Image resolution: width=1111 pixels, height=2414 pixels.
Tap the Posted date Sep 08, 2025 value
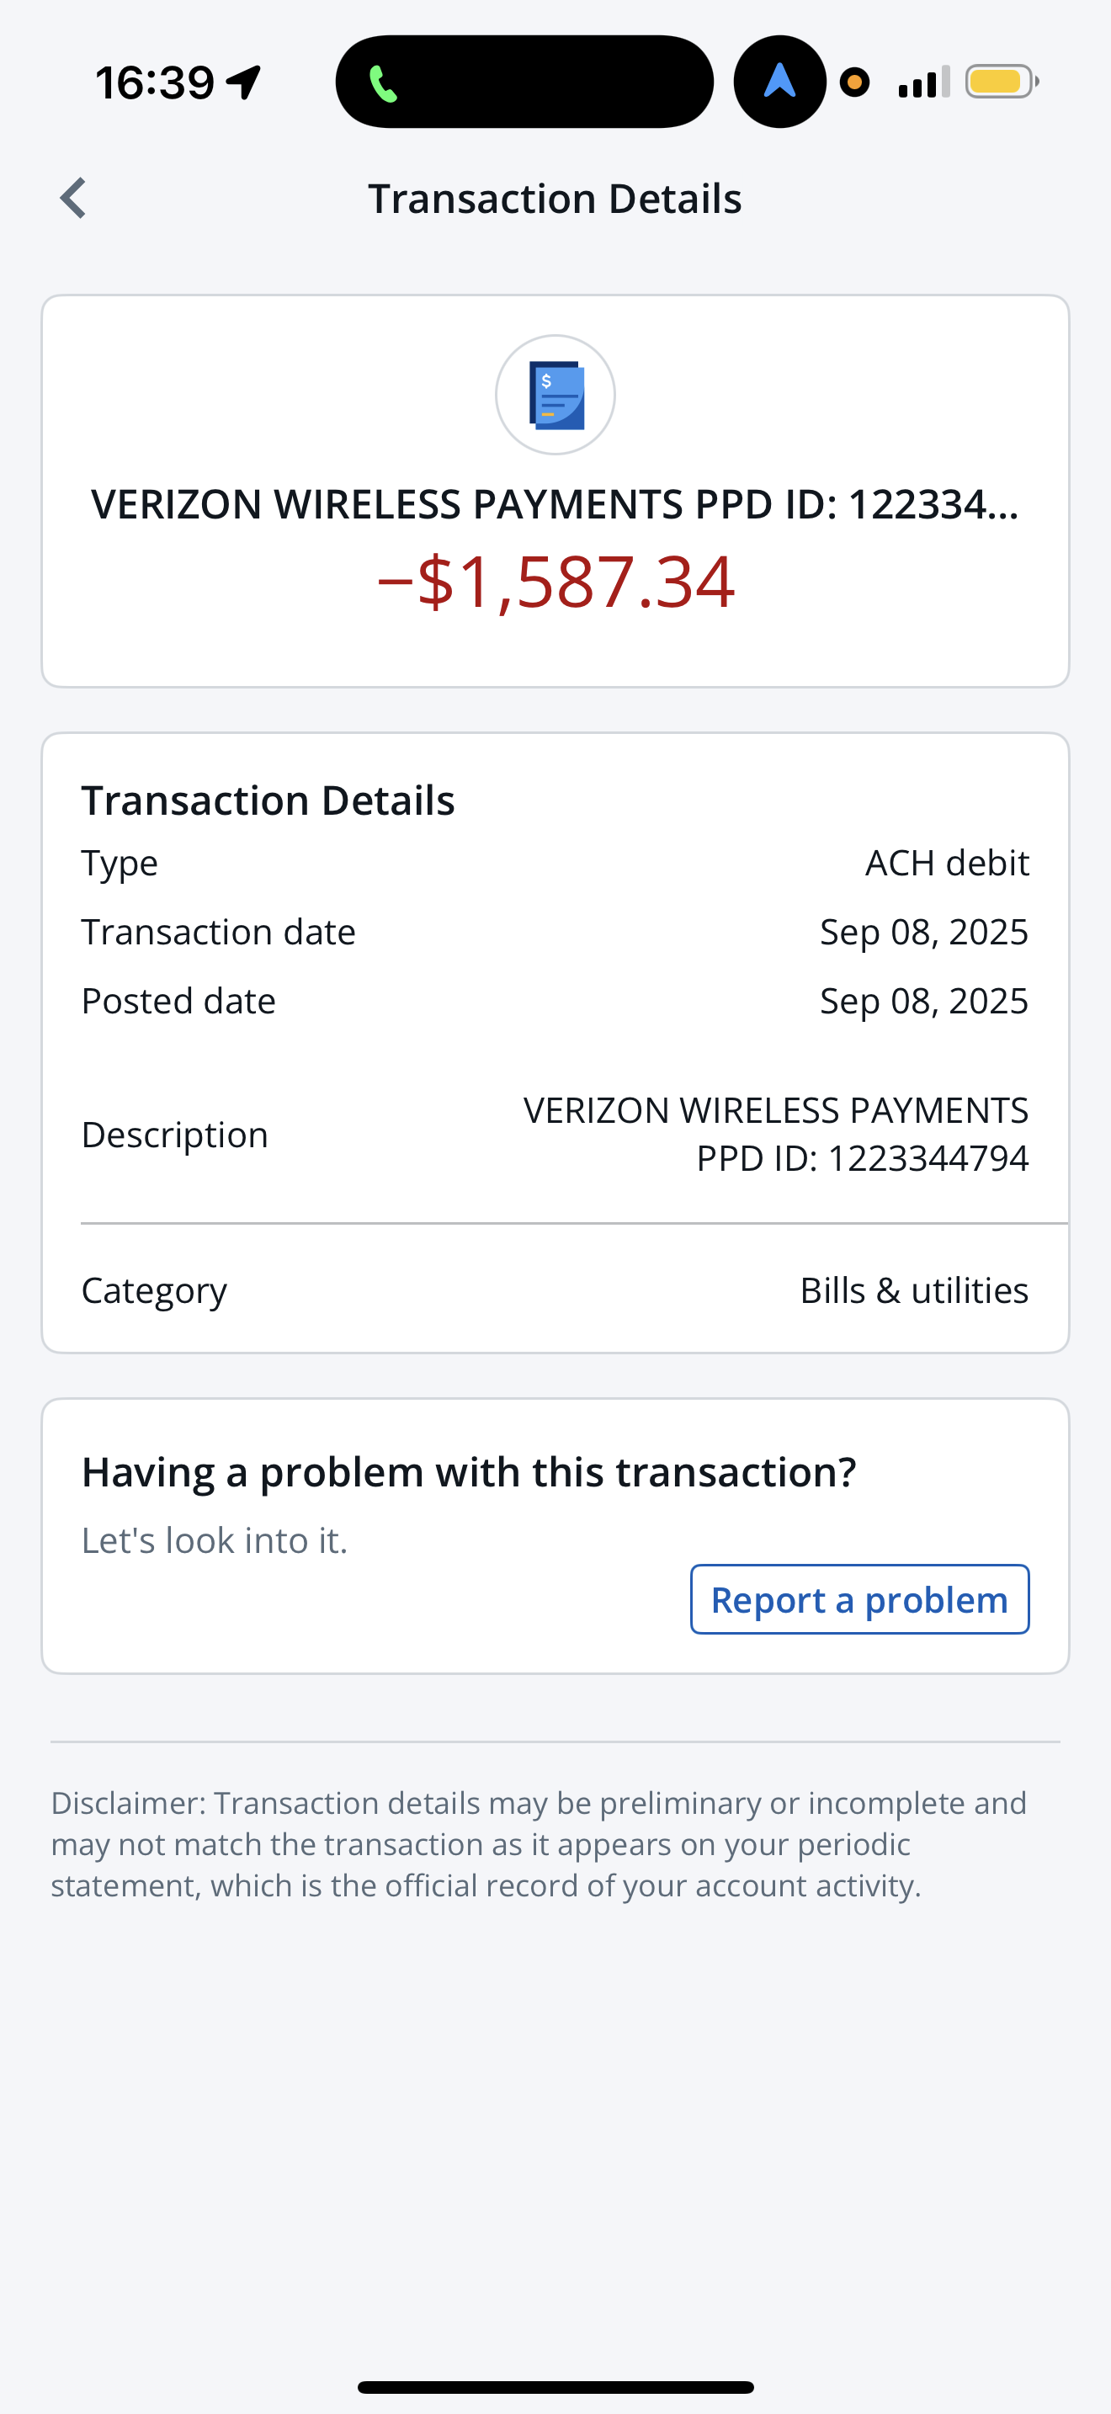click(x=923, y=1001)
